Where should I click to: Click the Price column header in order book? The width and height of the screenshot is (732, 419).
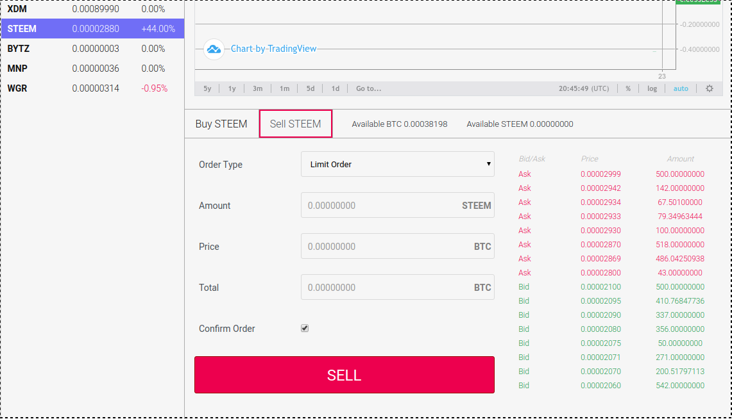point(590,159)
